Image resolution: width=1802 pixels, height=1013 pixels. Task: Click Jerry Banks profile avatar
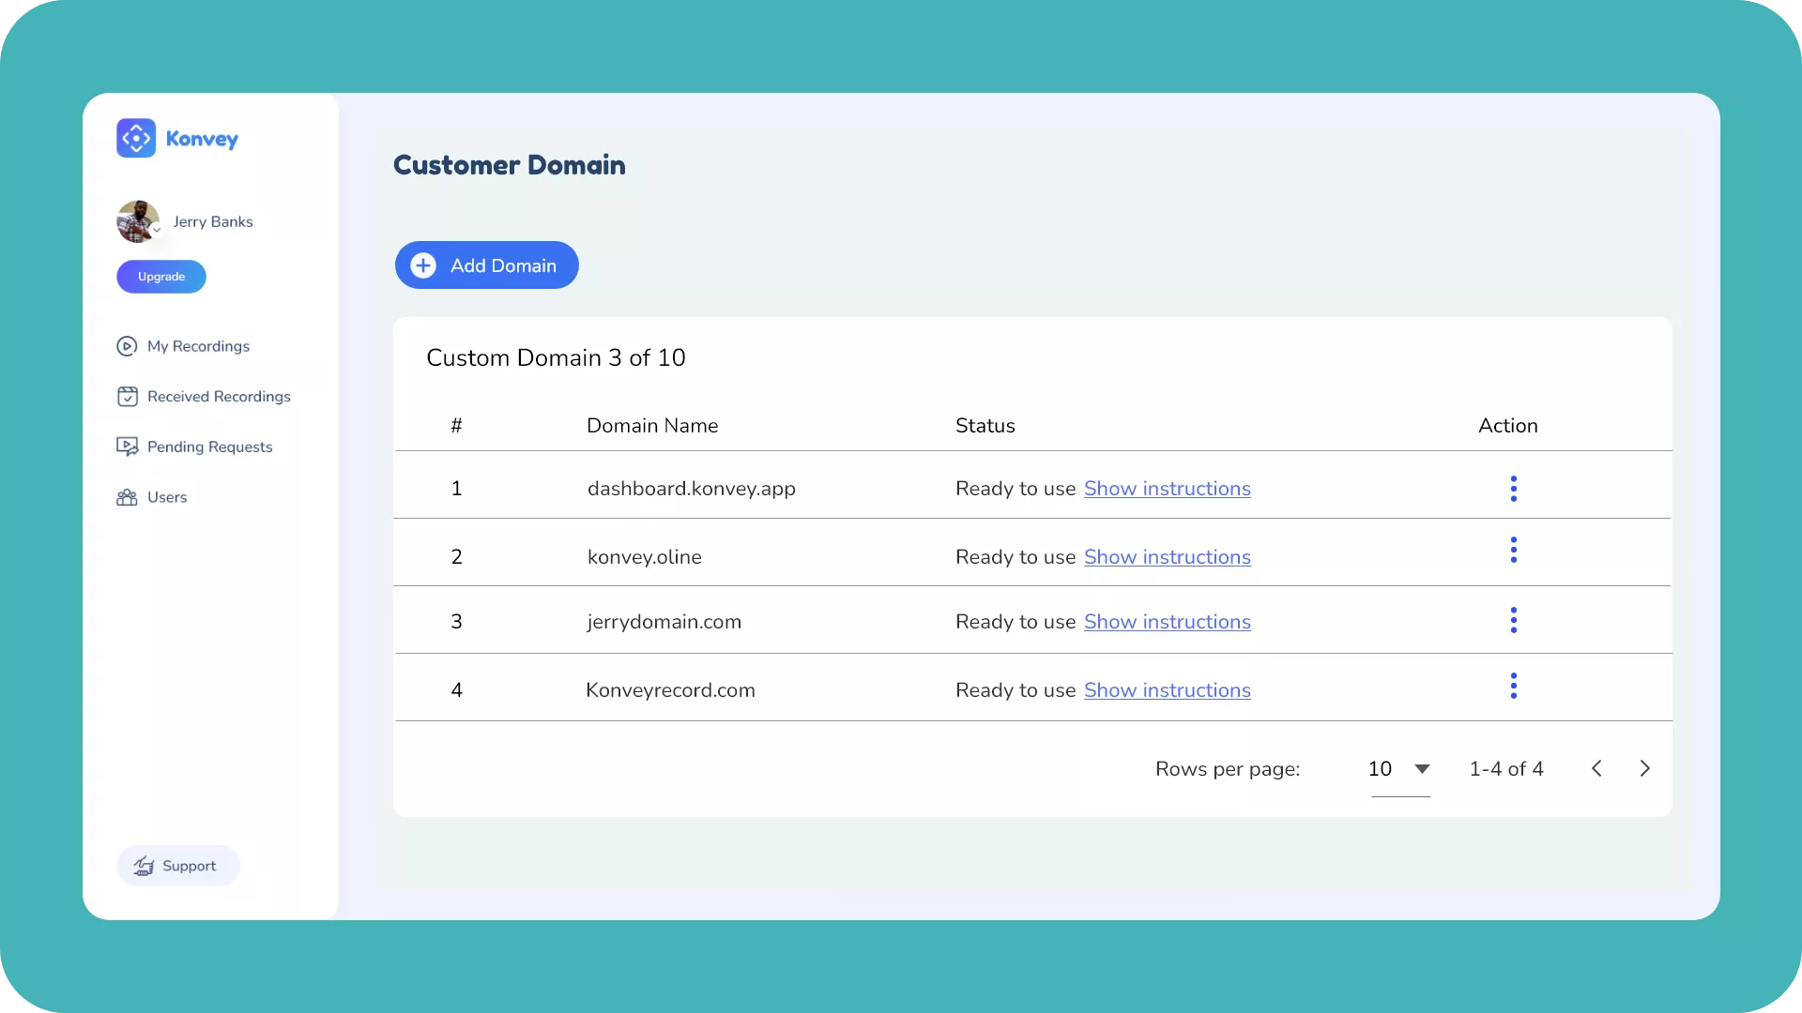pyautogui.click(x=136, y=220)
